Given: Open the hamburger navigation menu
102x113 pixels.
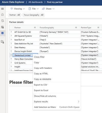Looking at the screenshot, I should point(3,9).
